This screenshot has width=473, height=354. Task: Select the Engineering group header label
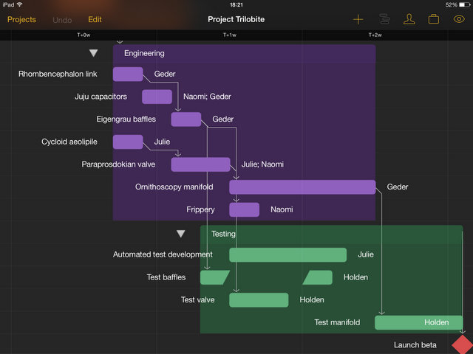[x=144, y=53]
